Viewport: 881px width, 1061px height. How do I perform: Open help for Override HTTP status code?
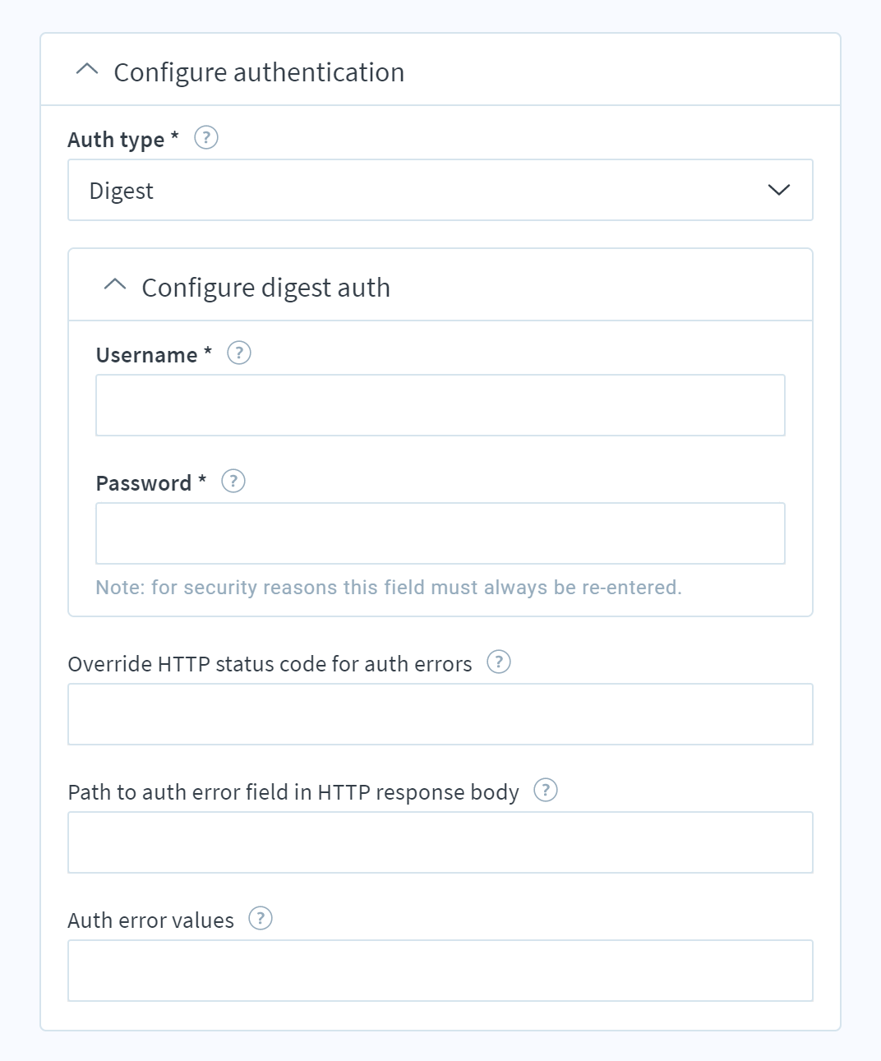tap(498, 661)
